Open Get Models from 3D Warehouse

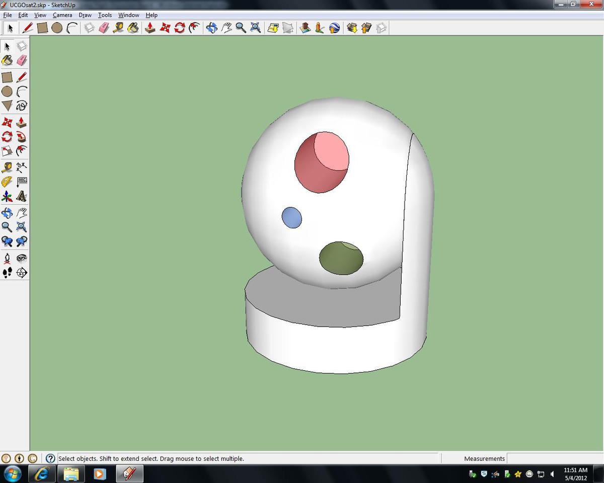tap(352, 28)
